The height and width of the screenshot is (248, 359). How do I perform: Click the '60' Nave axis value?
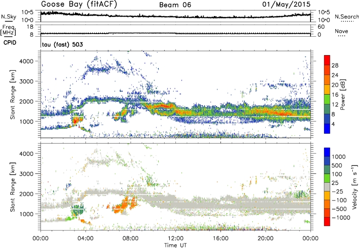coord(321,27)
